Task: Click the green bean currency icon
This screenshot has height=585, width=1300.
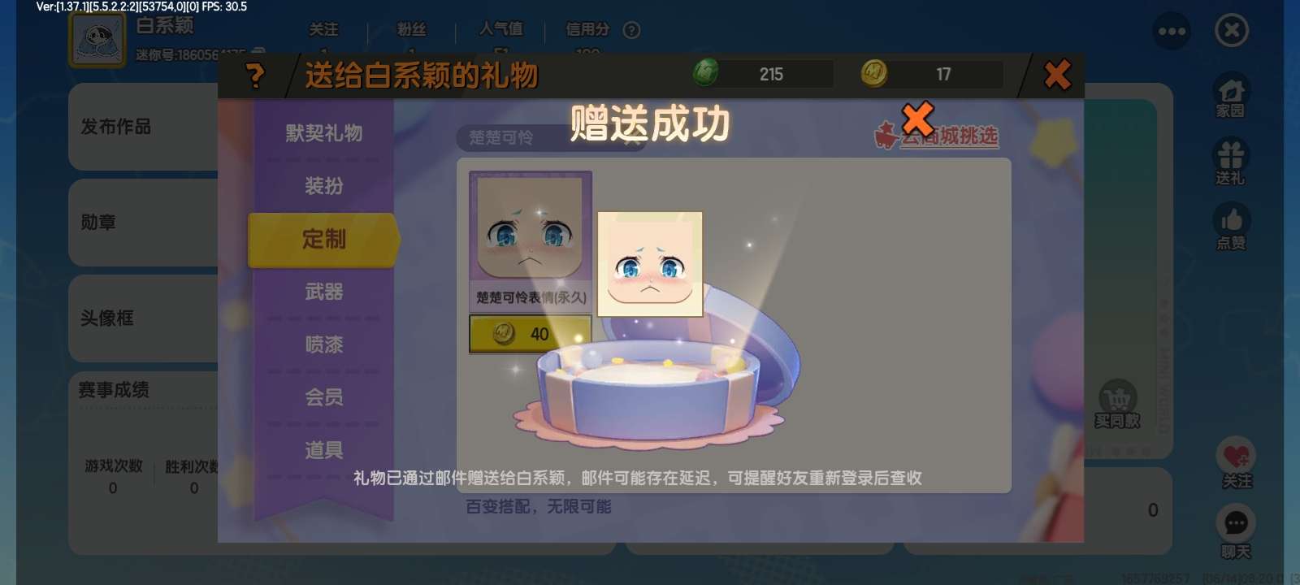Action: pyautogui.click(x=705, y=73)
